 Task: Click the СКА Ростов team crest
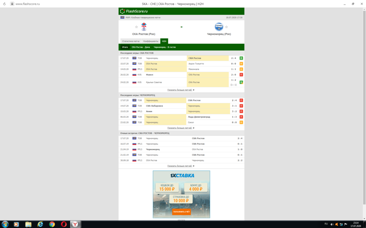(144, 27)
